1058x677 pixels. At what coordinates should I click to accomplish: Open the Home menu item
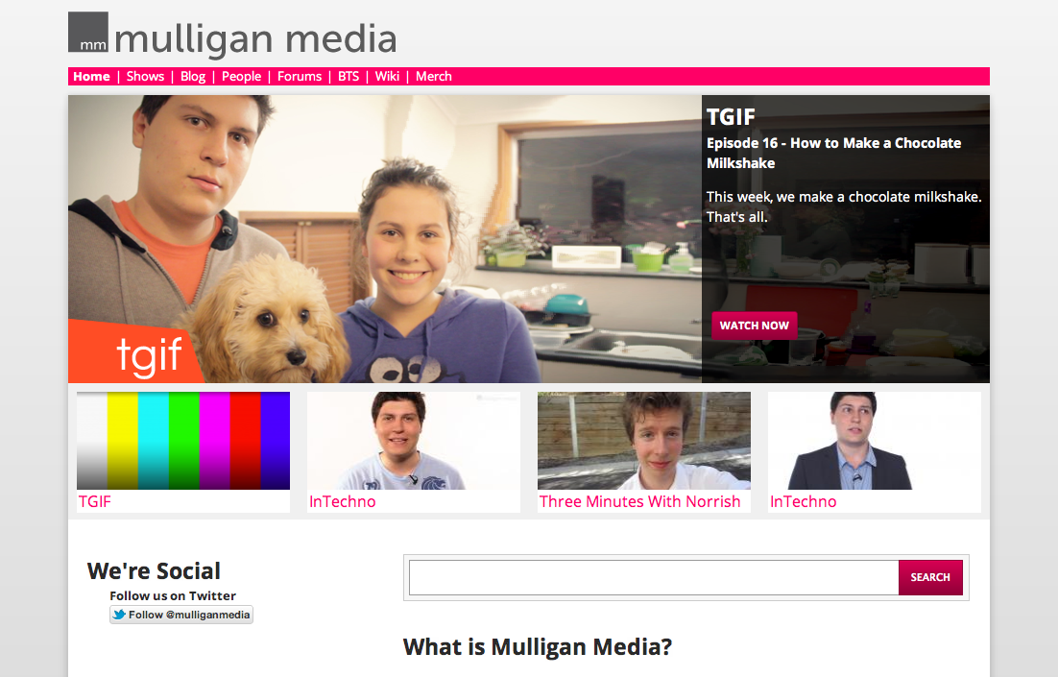coord(91,76)
